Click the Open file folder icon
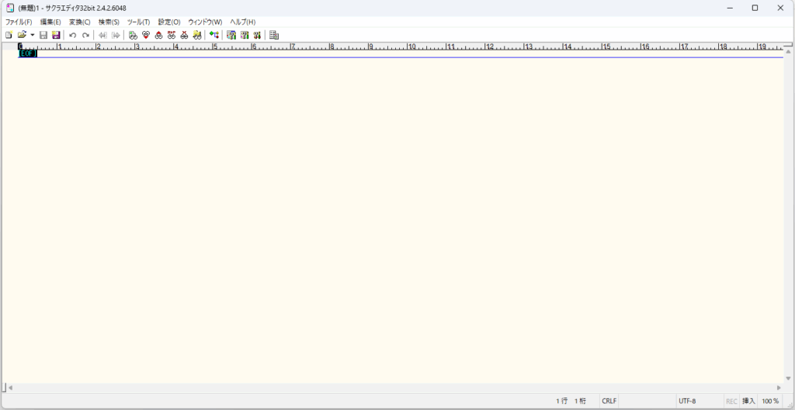 (22, 35)
